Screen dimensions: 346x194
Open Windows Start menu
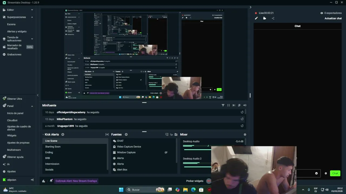pos(121,190)
